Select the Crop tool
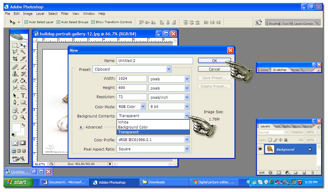 [15, 59]
